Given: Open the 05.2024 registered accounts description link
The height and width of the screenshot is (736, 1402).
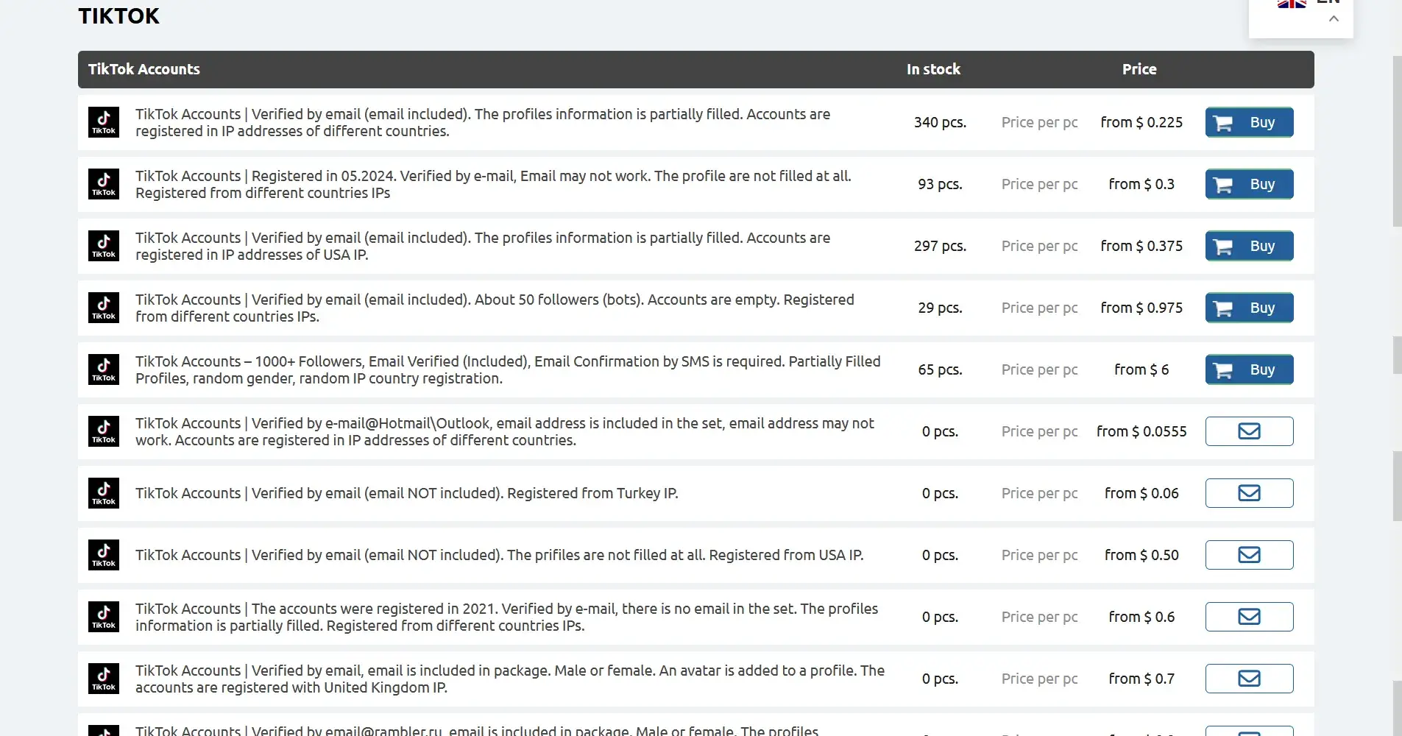Looking at the screenshot, I should point(492,184).
